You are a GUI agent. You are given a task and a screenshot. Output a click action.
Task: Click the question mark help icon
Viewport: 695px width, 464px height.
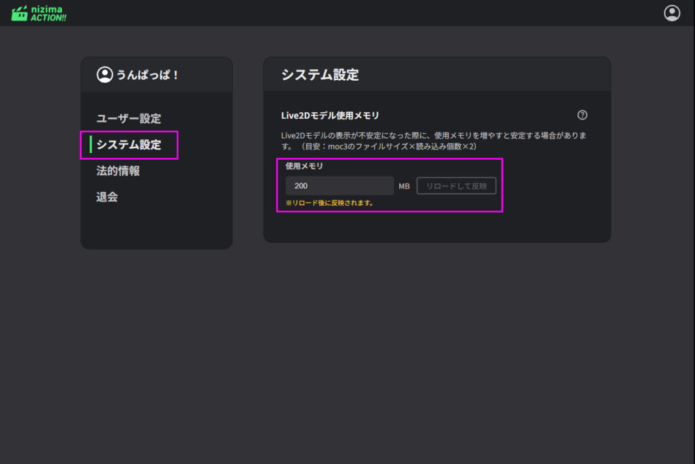tap(582, 115)
